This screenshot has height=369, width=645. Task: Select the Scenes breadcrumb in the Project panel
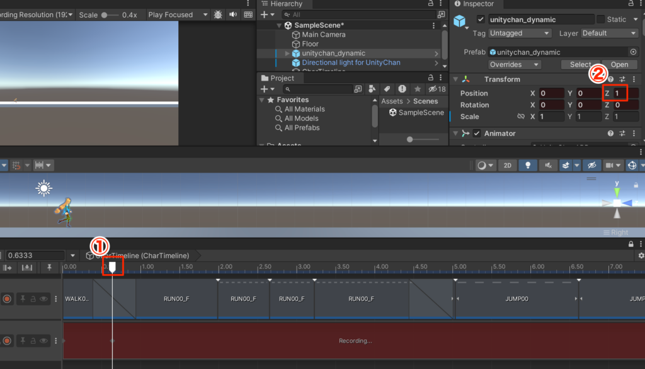tap(425, 101)
